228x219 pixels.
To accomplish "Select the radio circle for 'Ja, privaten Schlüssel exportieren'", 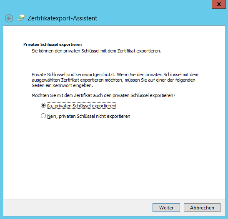I will click(x=43, y=105).
